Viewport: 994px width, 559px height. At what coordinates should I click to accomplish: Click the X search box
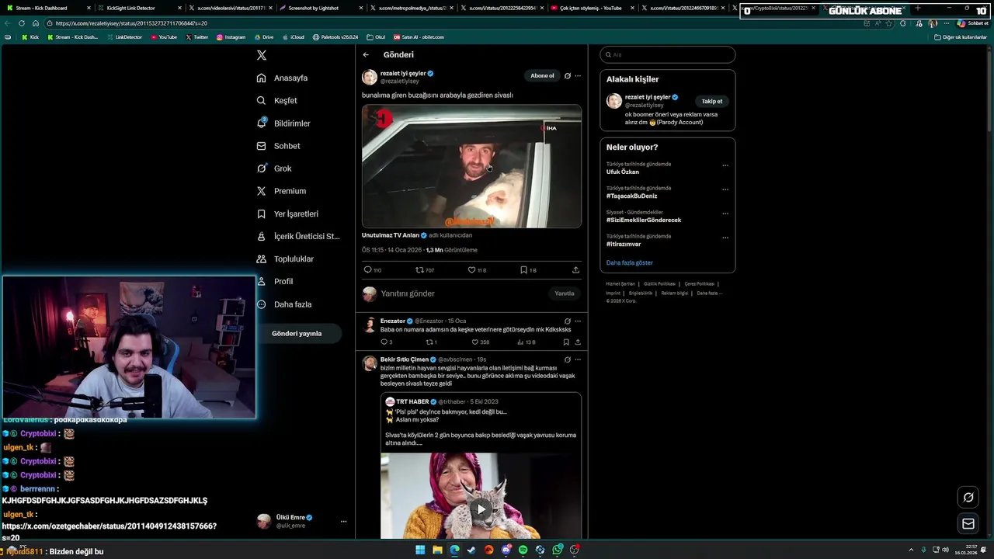668,54
